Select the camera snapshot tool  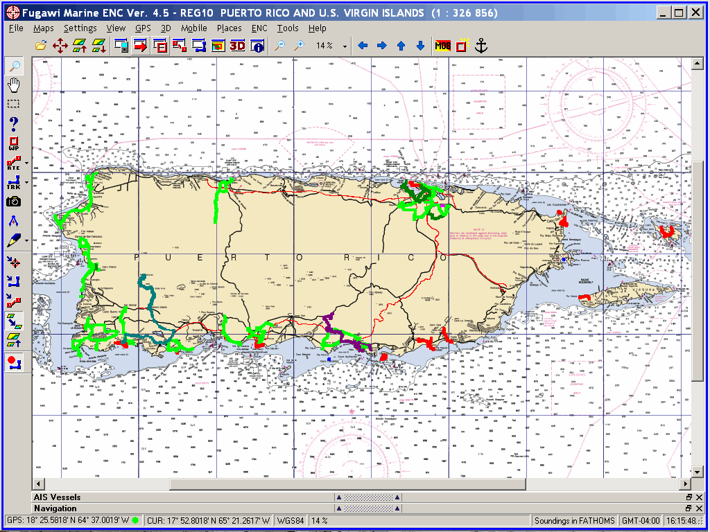pyautogui.click(x=14, y=202)
